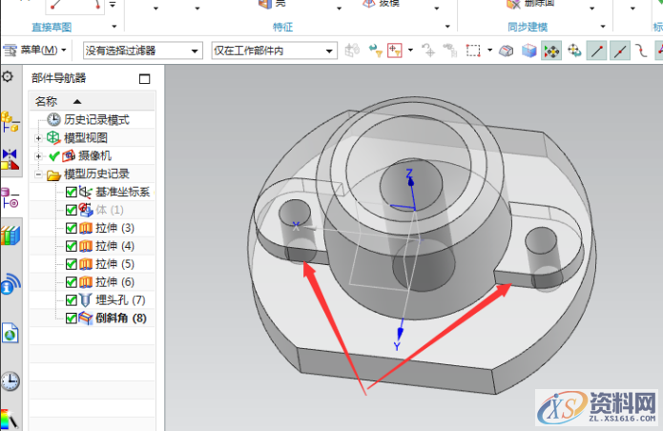Screen dimensions: 663x431
Task: Click the settings gear icon in the sidebar
Action: (x=8, y=76)
